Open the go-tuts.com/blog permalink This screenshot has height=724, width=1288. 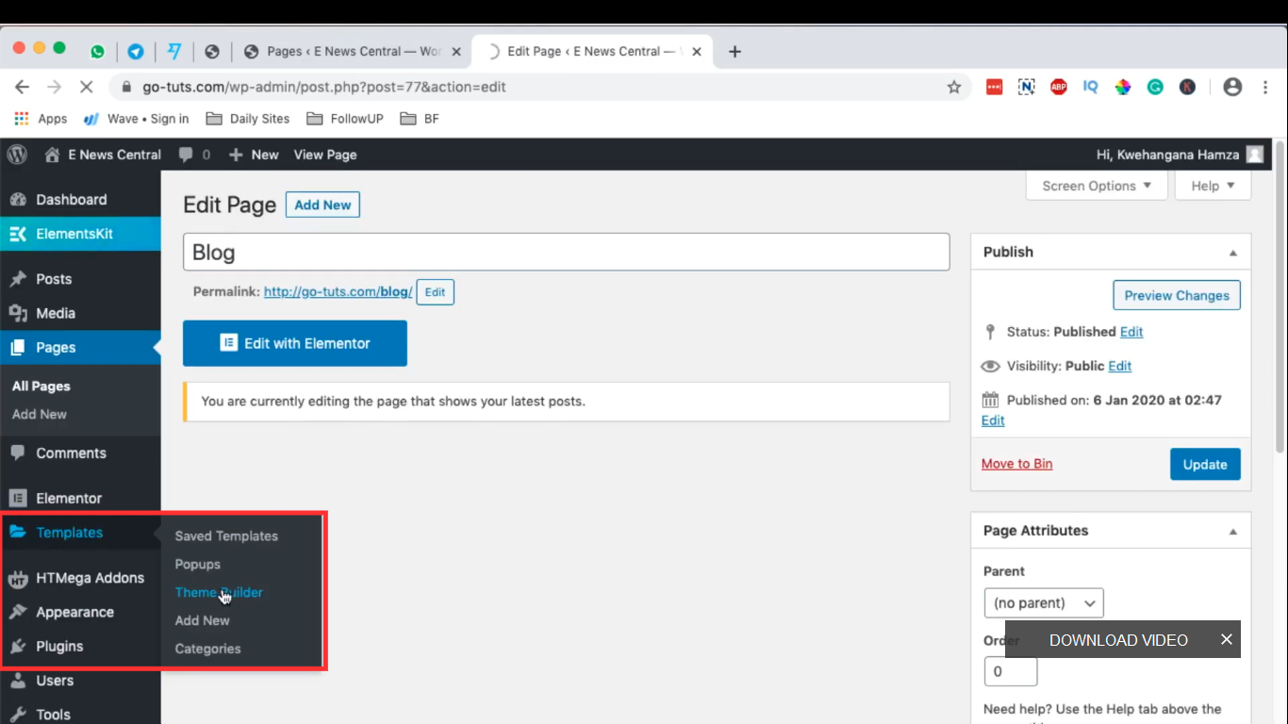(x=338, y=292)
